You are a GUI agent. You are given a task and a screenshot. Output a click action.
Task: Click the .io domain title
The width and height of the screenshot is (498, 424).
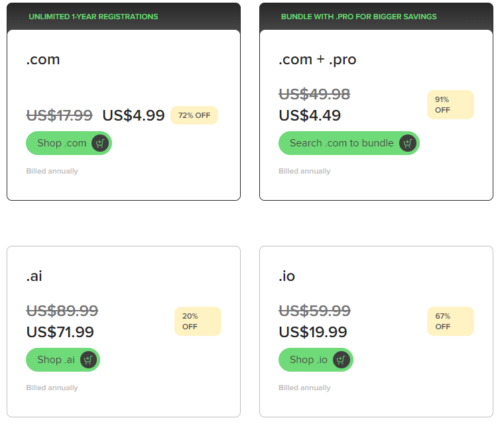(x=286, y=276)
